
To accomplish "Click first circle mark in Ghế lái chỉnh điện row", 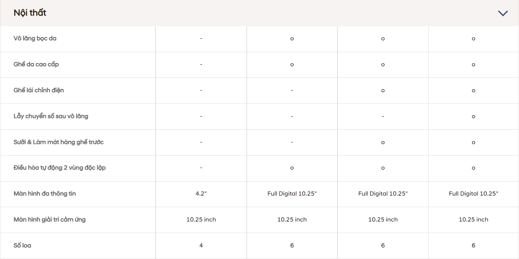I will (x=383, y=91).
